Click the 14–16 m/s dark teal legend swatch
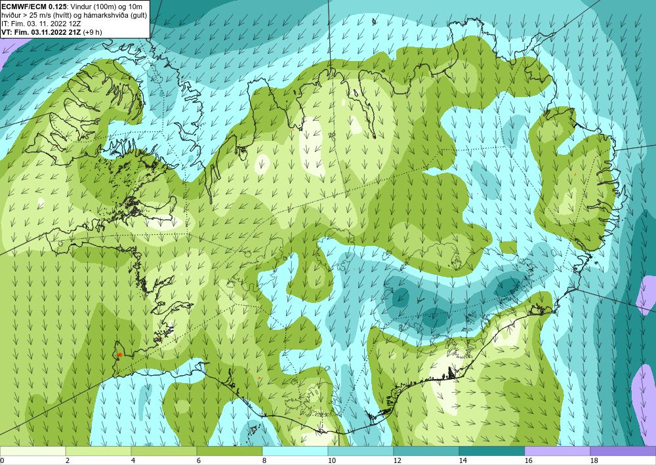This screenshot has width=656, height=465. [x=492, y=451]
